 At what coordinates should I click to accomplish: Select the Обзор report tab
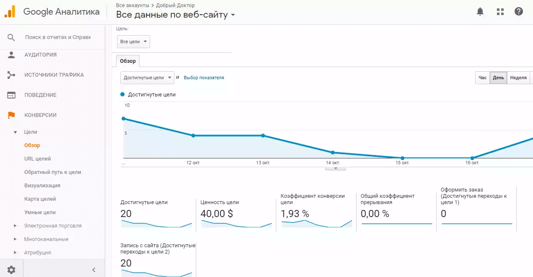coord(128,61)
